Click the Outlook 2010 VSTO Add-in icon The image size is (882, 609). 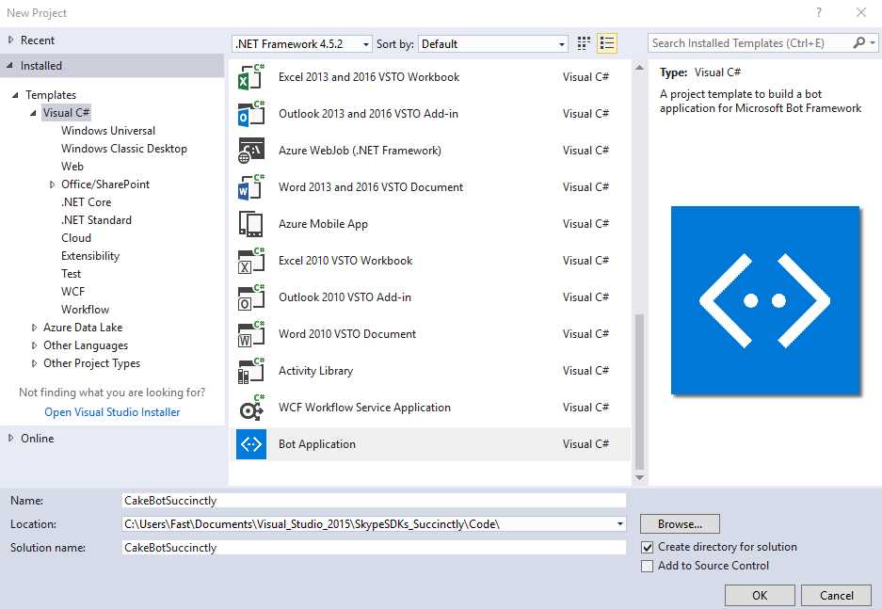pos(251,297)
